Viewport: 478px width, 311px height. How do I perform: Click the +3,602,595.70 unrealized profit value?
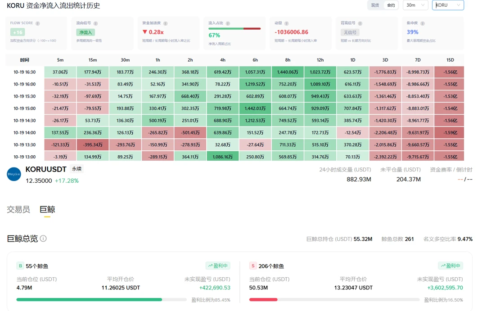[445, 288]
